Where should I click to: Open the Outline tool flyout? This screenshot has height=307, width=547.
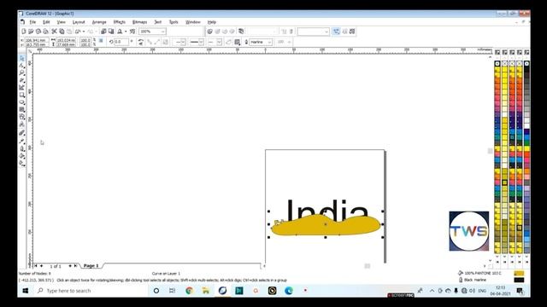(x=22, y=148)
